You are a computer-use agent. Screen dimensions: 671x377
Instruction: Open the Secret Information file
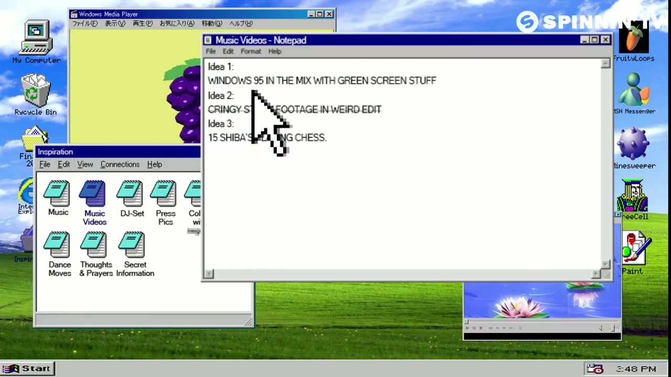click(134, 250)
